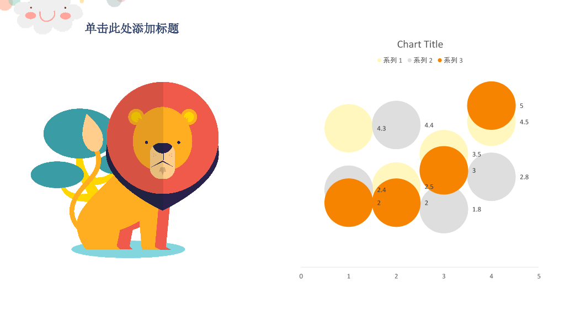
Task: Click the orange bubble labeled 3
Action: [x=444, y=170]
